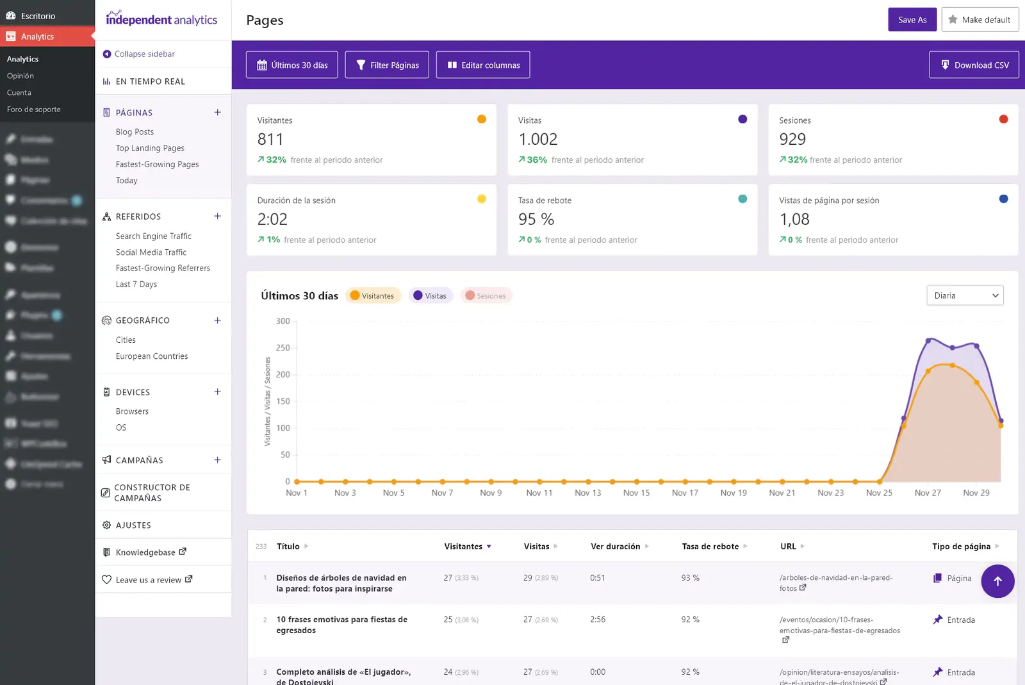Sort table by Ver duración column

[619, 547]
